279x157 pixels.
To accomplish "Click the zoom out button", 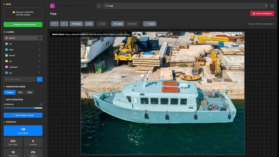I will tap(64, 24).
